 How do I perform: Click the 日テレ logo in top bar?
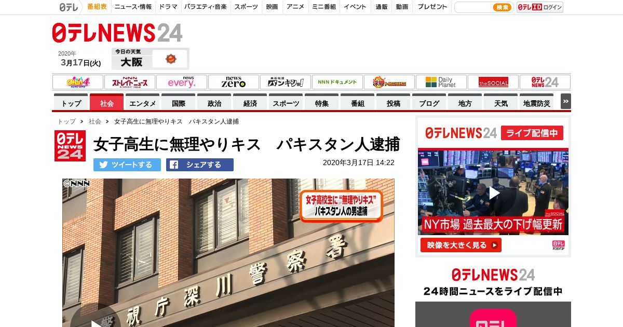coord(69,7)
